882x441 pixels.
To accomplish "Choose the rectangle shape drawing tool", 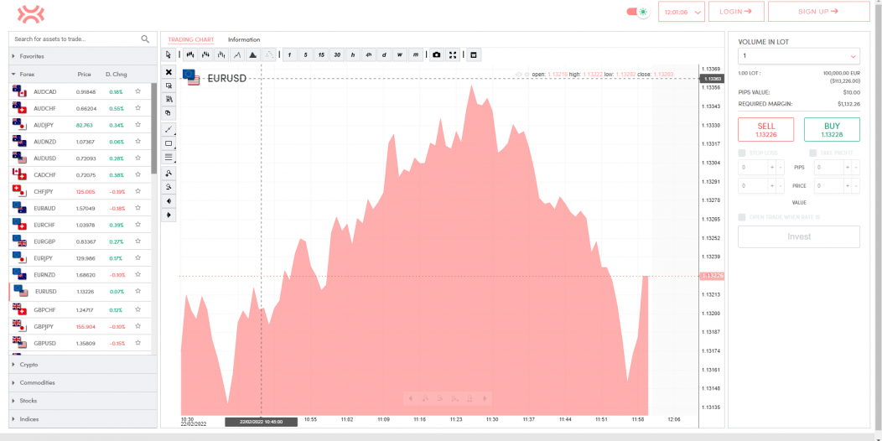I will 169,143.
